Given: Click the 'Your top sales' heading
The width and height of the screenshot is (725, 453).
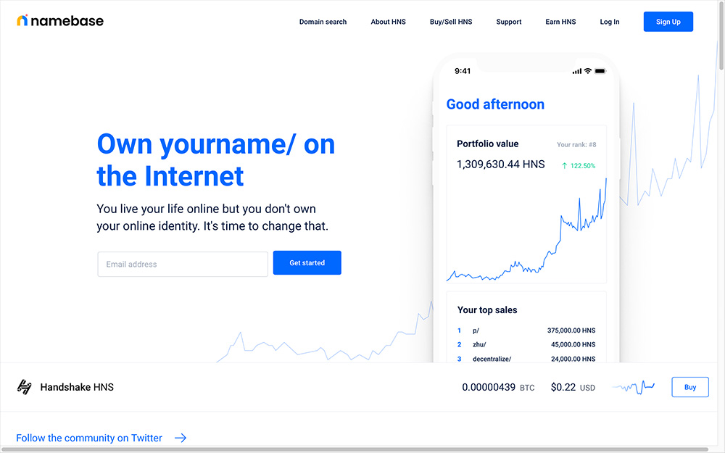Looking at the screenshot, I should 487,309.
